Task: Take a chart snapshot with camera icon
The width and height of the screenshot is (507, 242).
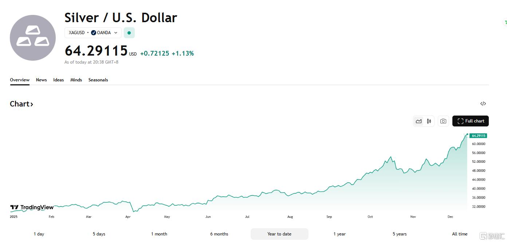Action: tap(443, 121)
